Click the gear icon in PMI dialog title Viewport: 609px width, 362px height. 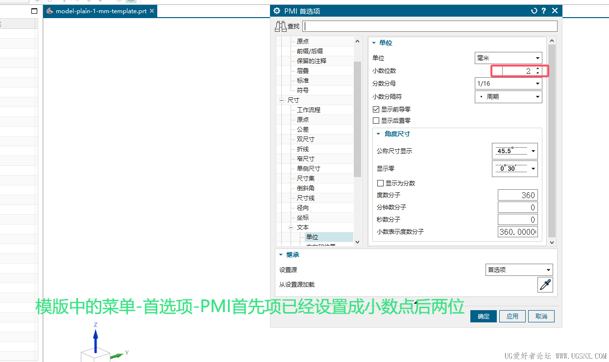[277, 11]
